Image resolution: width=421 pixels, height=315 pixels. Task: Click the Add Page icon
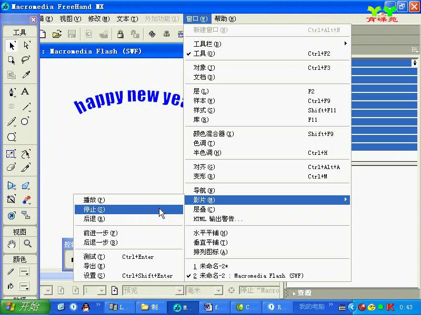tap(114, 290)
